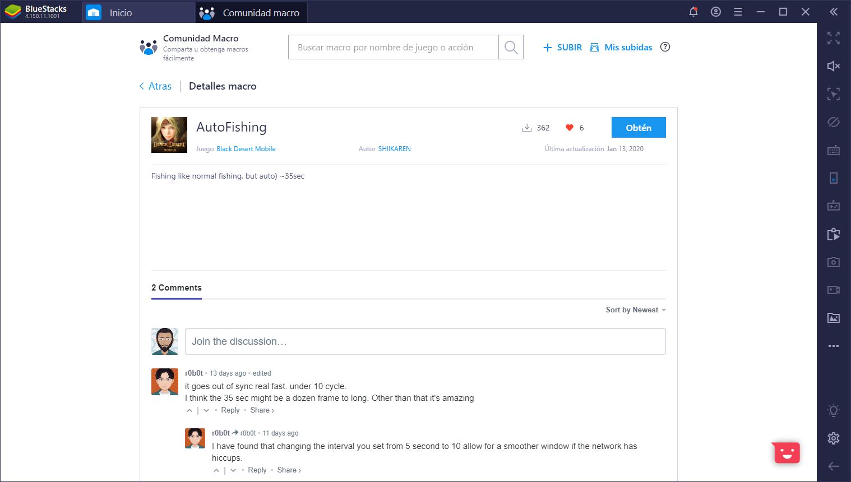The width and height of the screenshot is (851, 482).
Task: Toggle fullscreen mode in sidebar
Action: click(x=834, y=38)
